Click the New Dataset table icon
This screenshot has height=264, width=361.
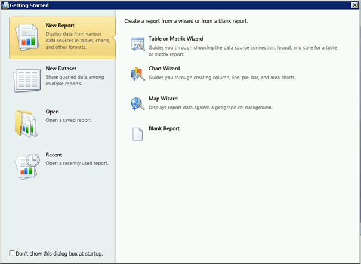[x=27, y=80]
